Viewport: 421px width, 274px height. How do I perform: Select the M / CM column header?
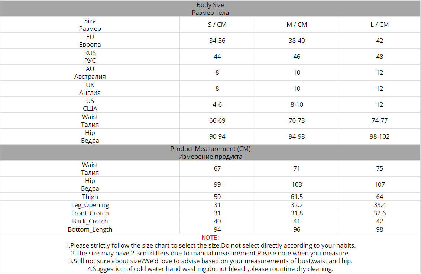(x=297, y=25)
